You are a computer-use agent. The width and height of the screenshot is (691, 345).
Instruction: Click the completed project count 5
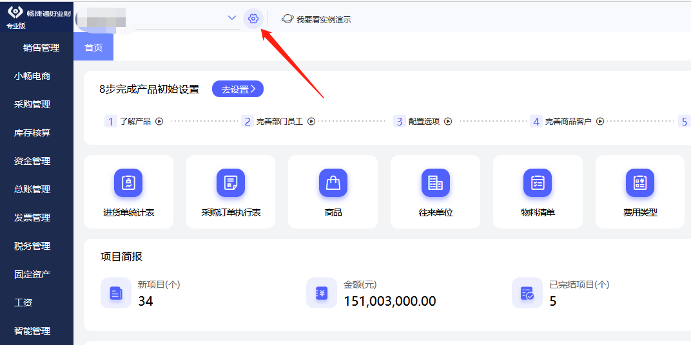pyautogui.click(x=553, y=301)
